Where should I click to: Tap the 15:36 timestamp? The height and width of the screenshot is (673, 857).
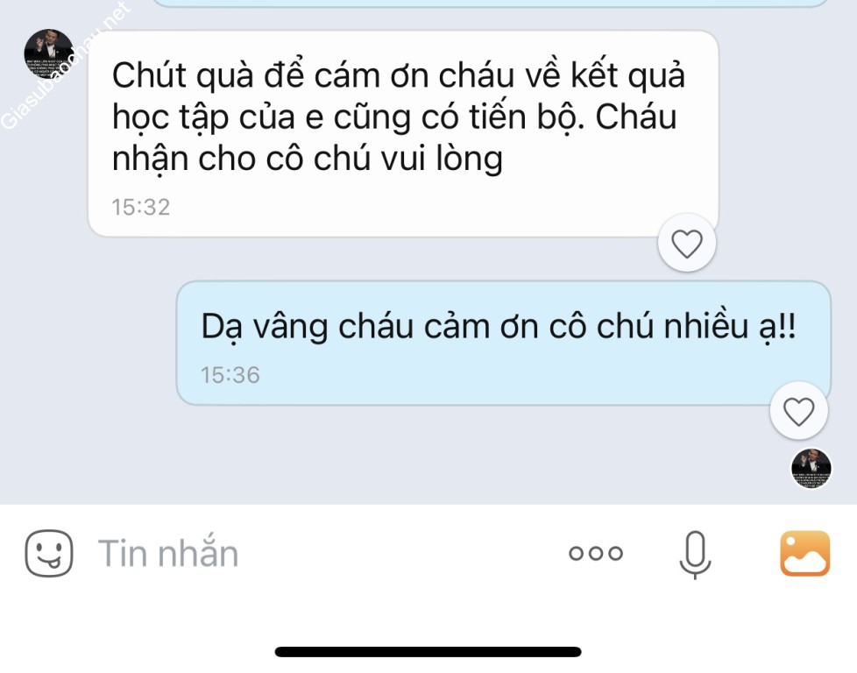click(230, 375)
